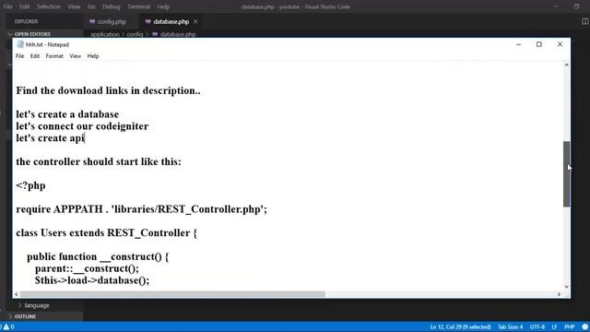The image size is (590, 332).
Task: Click the Notepad horizontal scrollbar thumb
Action: [x=172, y=294]
